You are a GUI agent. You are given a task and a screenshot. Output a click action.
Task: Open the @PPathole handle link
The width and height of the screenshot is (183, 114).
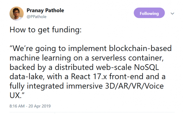[x=37, y=17]
